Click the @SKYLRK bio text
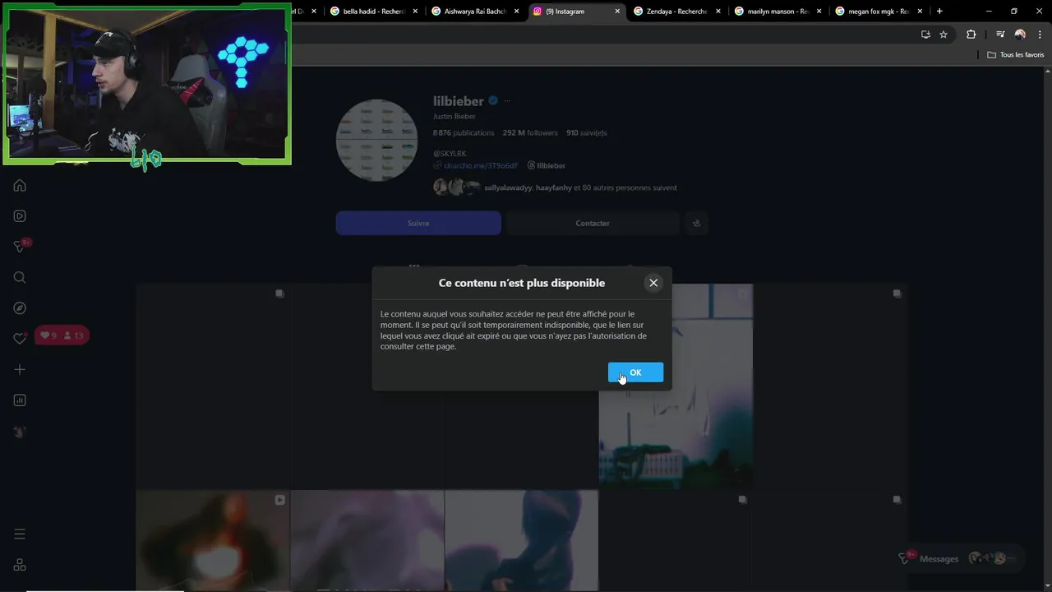The width and height of the screenshot is (1052, 592). point(450,154)
